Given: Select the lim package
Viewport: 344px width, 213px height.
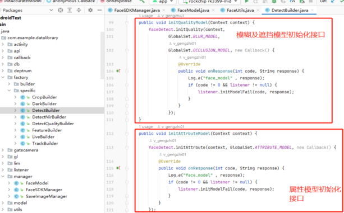Looking at the screenshot, I should (x=17, y=163).
